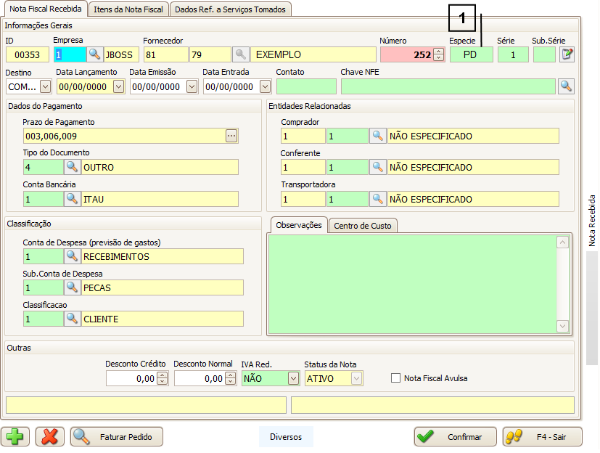Viewport: 600px width, 453px height.
Task: Click the Faturar Pedido button
Action: click(116, 436)
